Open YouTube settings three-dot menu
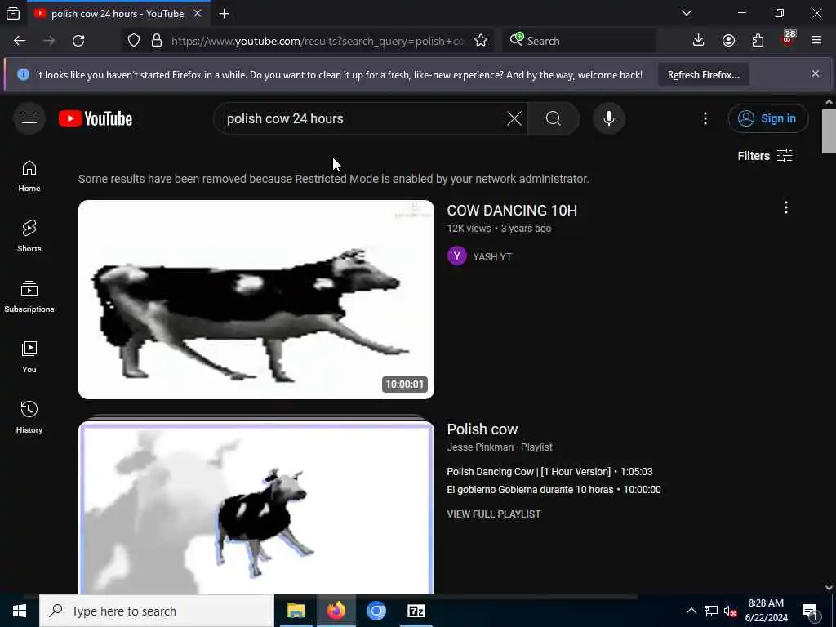The height and width of the screenshot is (627, 836). tap(705, 118)
